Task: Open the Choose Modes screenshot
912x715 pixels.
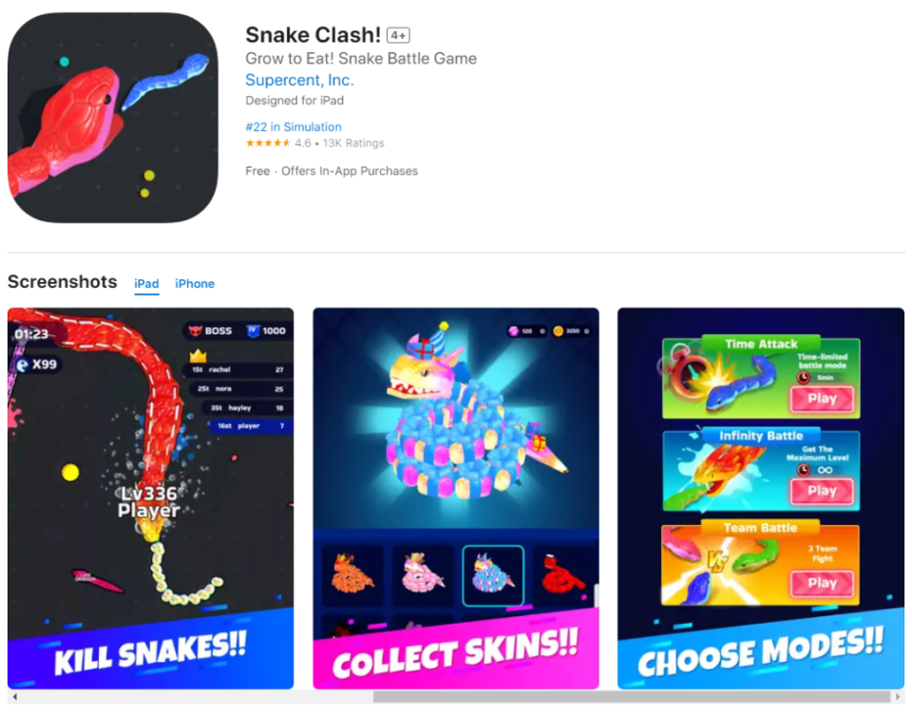Action: pyautogui.click(x=761, y=499)
